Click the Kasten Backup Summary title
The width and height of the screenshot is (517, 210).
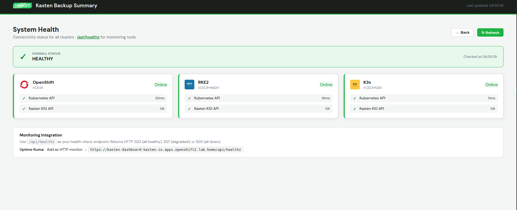66,6
